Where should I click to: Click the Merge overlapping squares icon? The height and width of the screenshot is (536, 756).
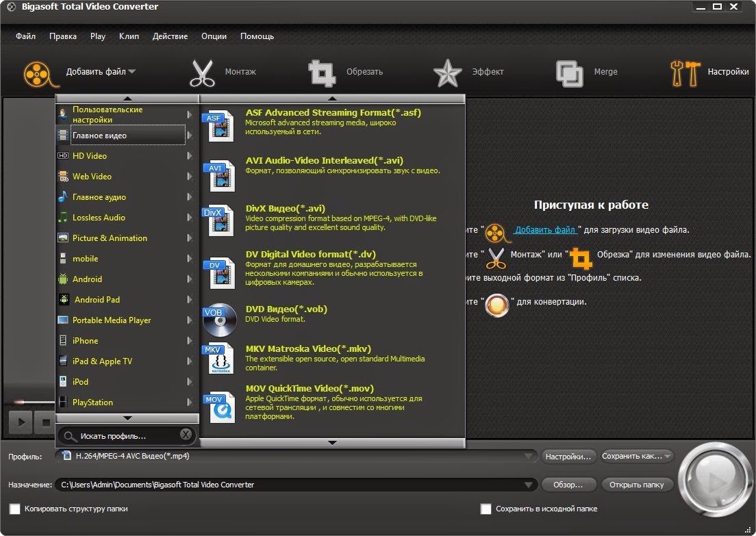point(570,74)
